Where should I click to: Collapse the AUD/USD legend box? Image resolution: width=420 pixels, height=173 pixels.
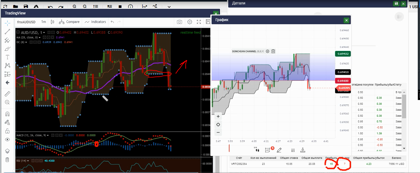point(18,32)
